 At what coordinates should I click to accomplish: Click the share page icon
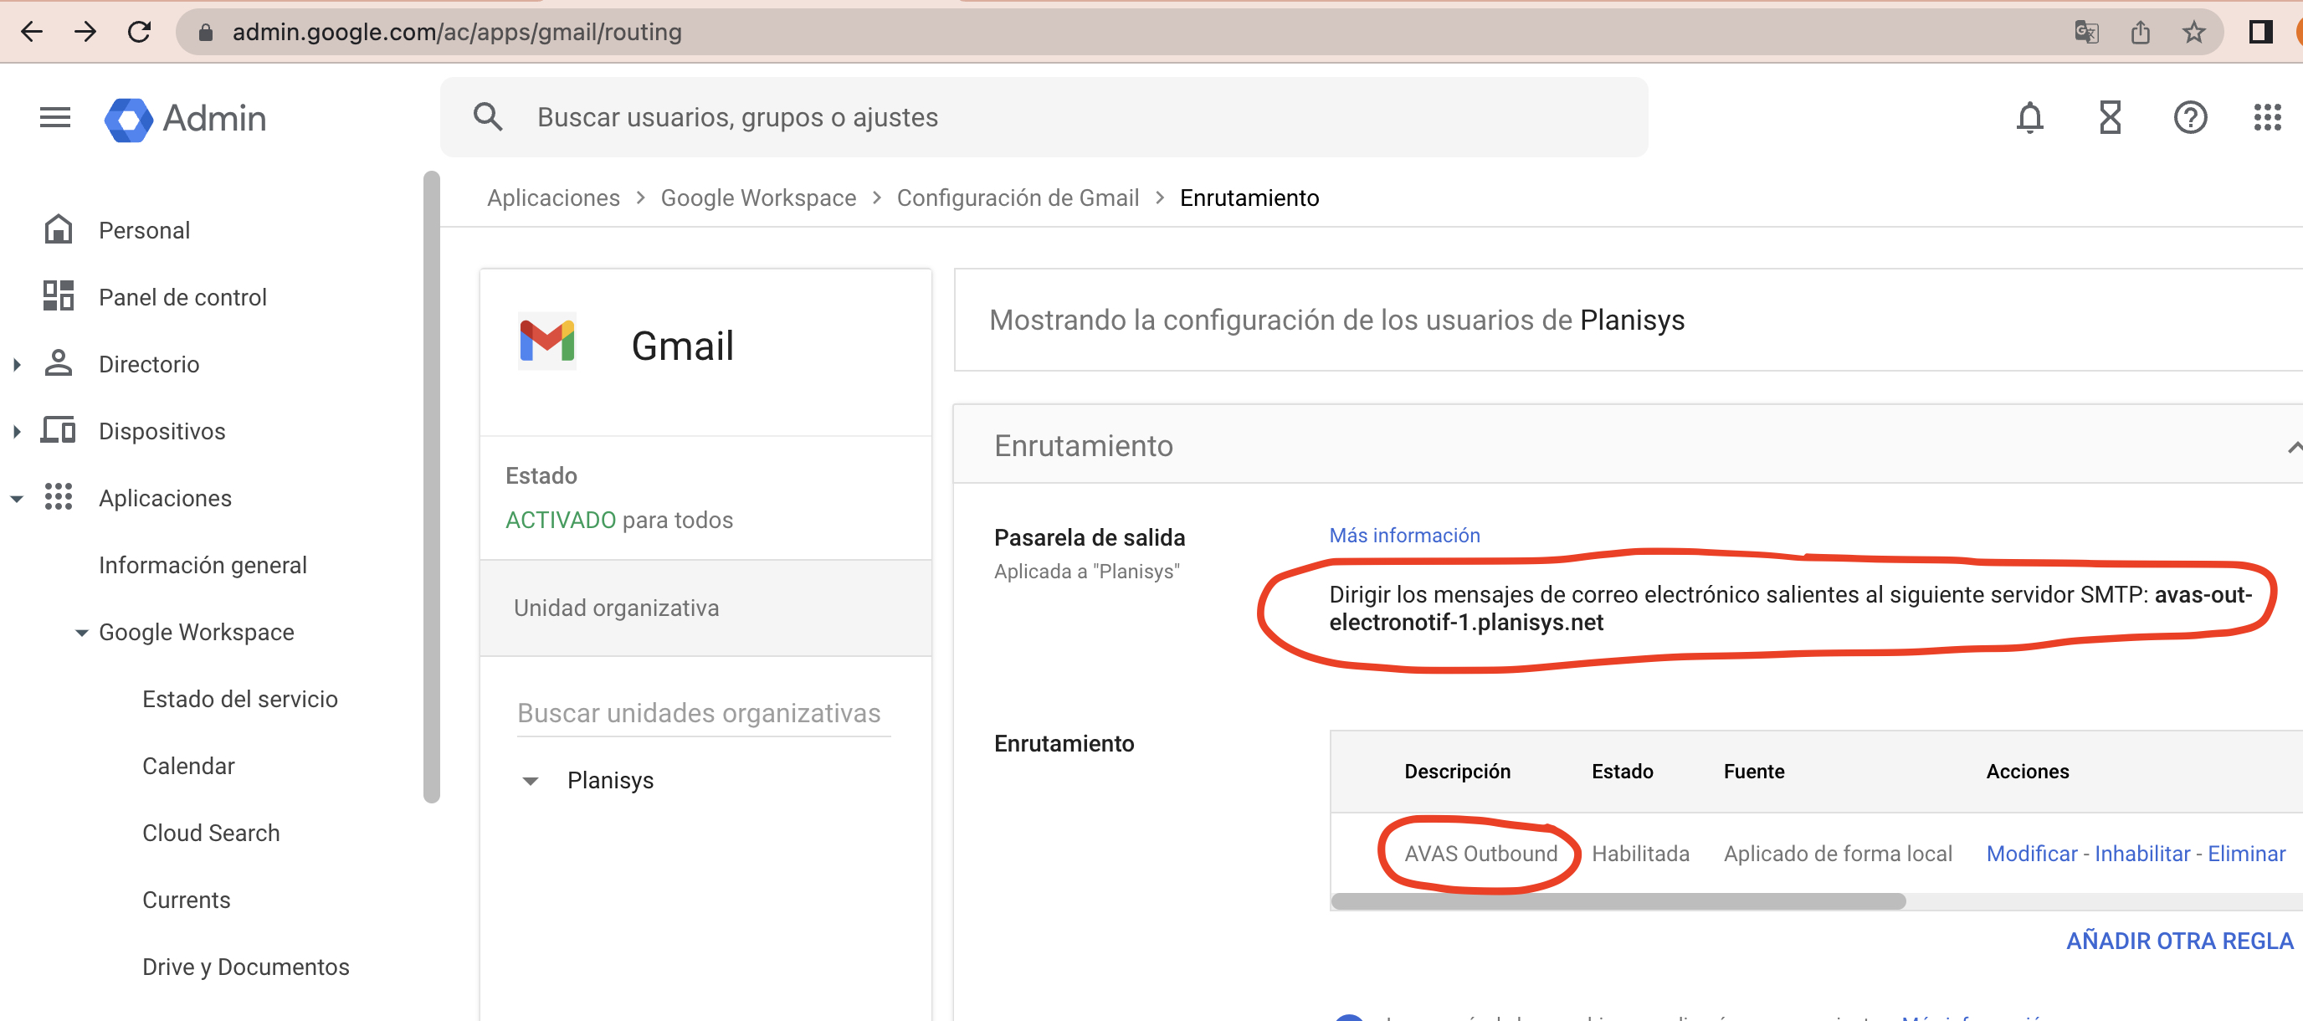point(2139,33)
